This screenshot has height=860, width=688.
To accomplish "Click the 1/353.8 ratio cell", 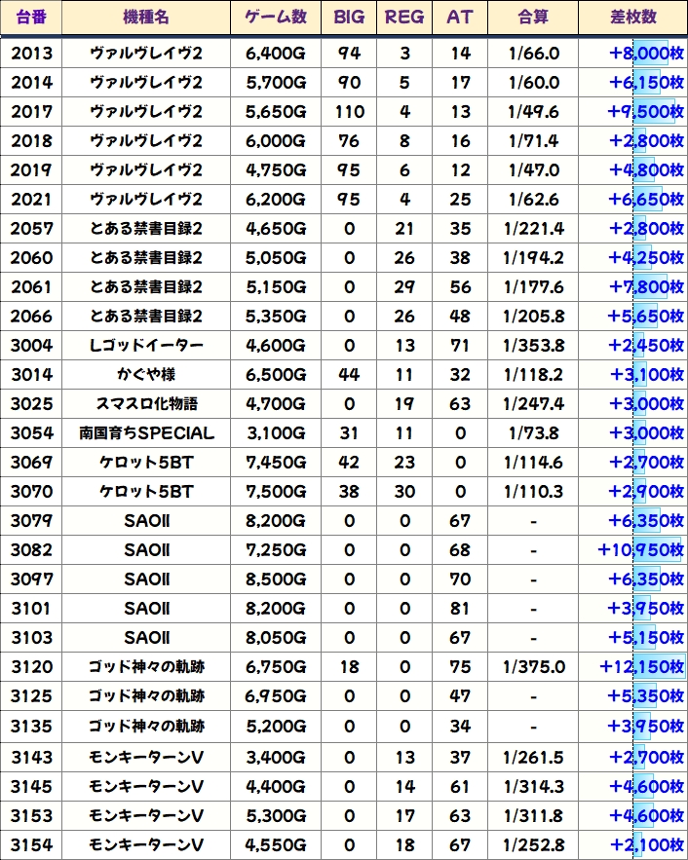I will [x=533, y=346].
